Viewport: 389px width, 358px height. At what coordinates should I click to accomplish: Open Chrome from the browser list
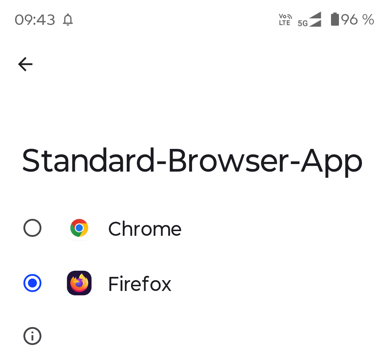pos(145,229)
